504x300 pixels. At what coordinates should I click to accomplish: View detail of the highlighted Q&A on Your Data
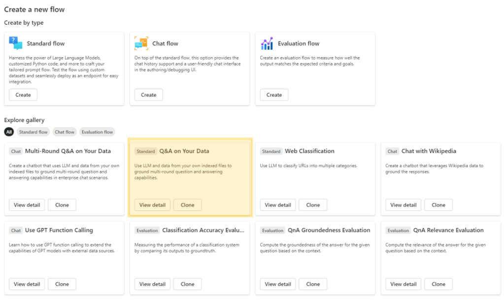pos(152,204)
